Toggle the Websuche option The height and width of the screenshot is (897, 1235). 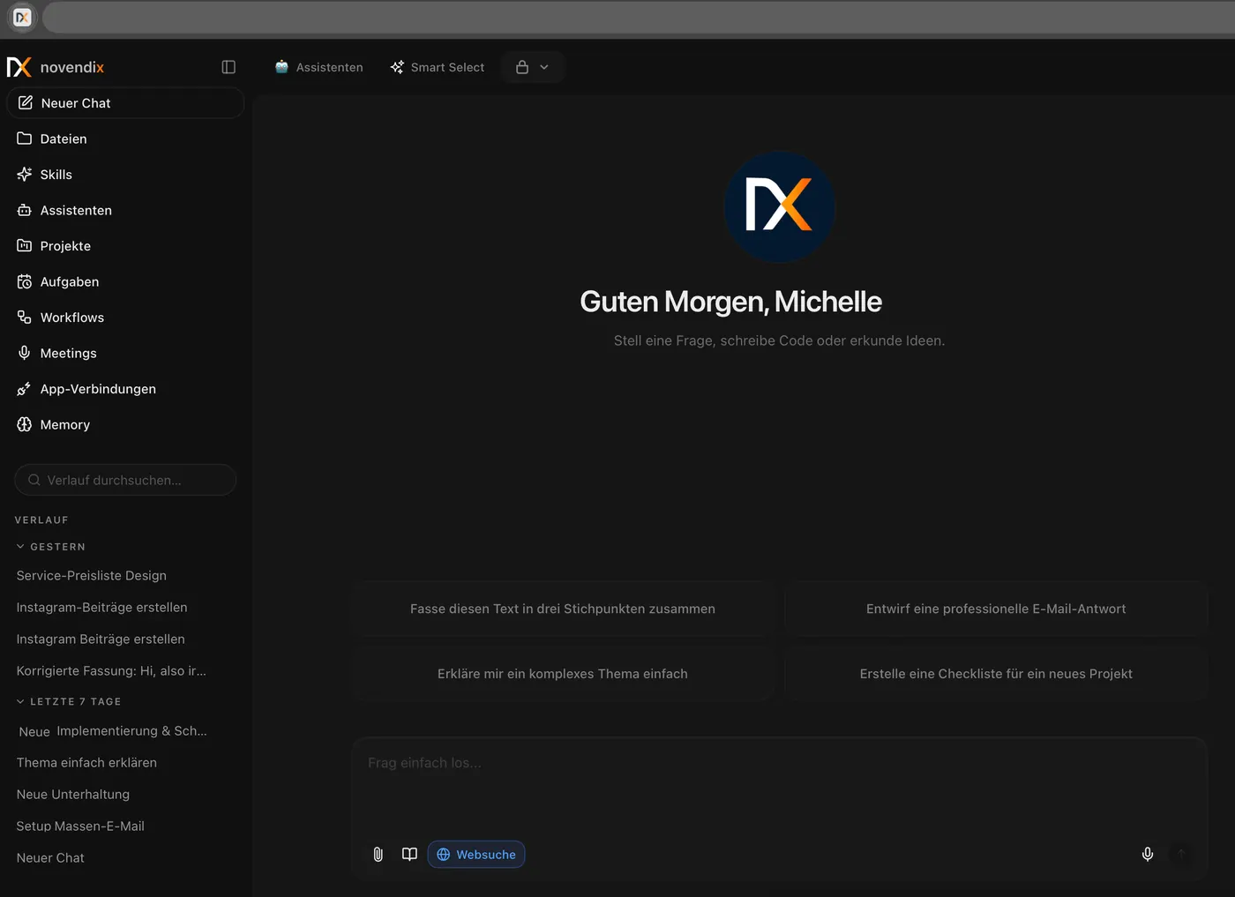tap(476, 854)
